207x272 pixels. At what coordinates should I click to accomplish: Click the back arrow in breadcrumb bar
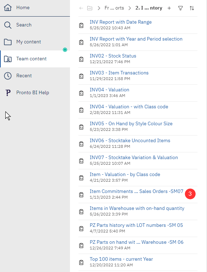coord(81,8)
